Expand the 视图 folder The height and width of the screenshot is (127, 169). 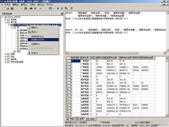point(5,54)
